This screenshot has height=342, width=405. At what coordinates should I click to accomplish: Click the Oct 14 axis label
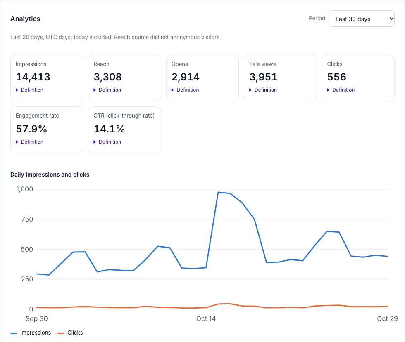(206, 319)
